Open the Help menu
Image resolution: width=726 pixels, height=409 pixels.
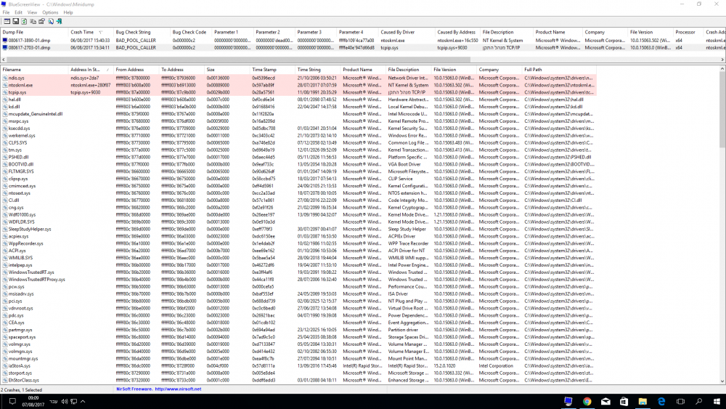click(x=68, y=12)
